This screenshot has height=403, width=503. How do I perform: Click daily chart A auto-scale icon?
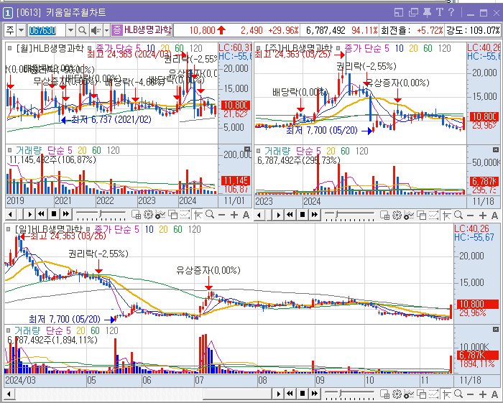click(x=494, y=394)
